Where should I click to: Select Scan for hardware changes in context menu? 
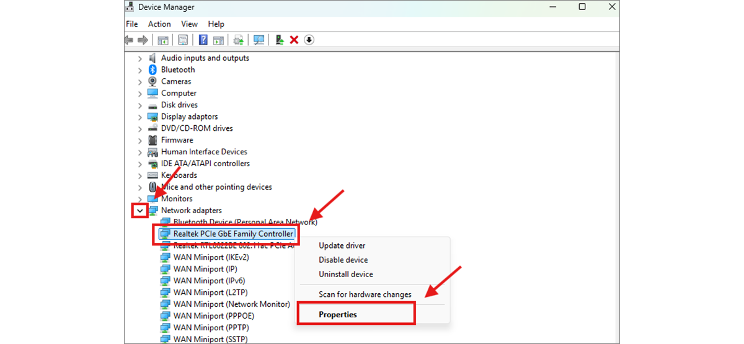[x=365, y=294]
